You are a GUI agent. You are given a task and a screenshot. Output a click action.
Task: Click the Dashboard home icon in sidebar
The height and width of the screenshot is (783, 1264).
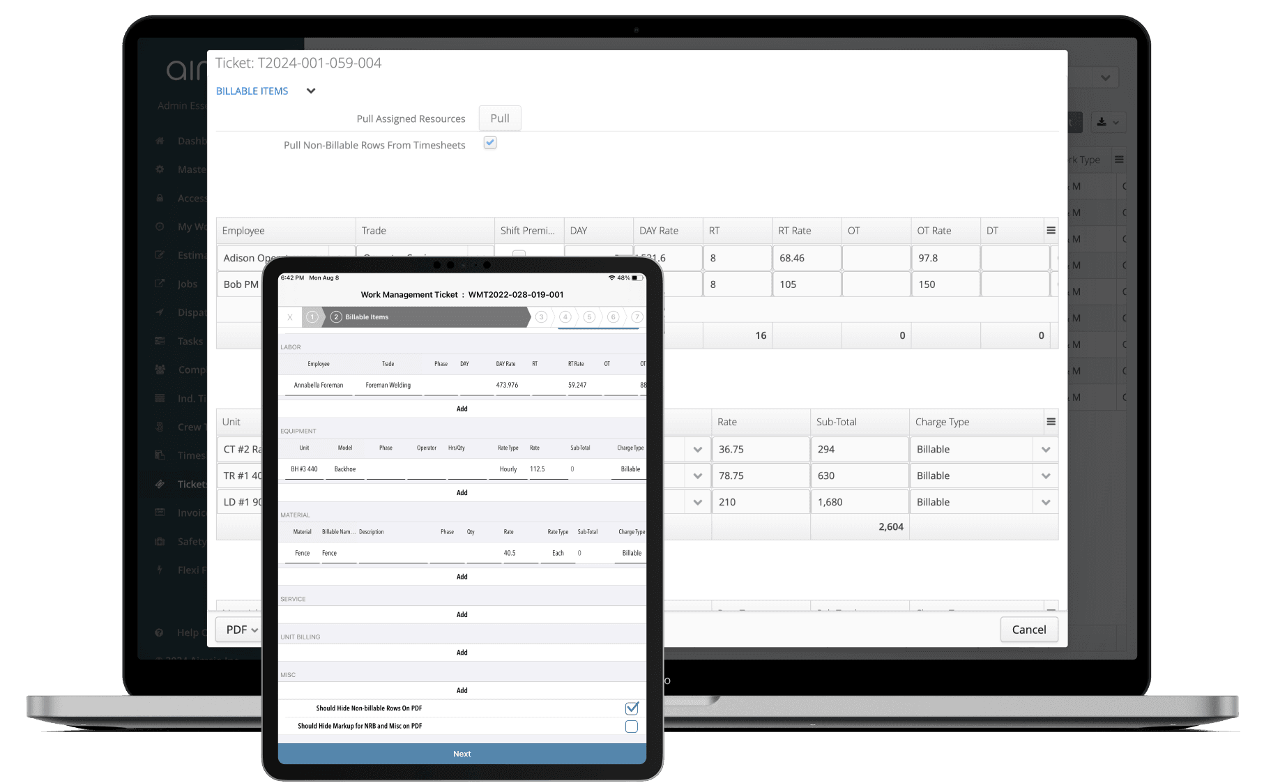pyautogui.click(x=160, y=141)
